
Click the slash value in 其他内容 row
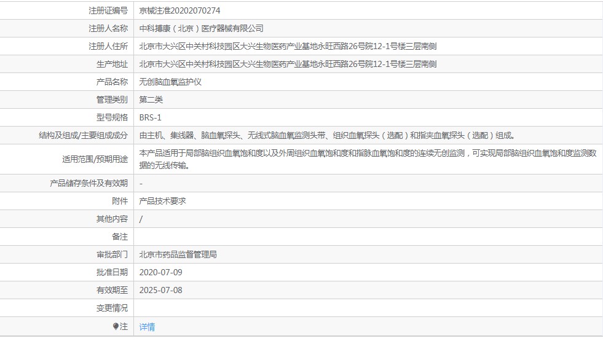point(141,219)
